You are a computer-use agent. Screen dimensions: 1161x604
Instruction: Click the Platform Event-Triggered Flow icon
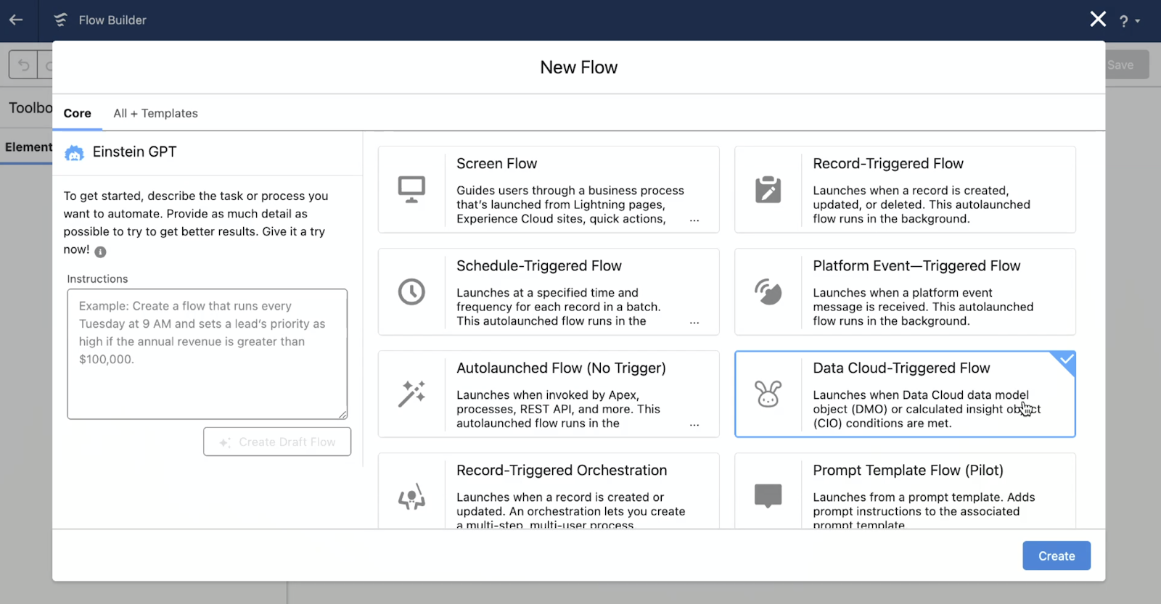click(x=768, y=291)
